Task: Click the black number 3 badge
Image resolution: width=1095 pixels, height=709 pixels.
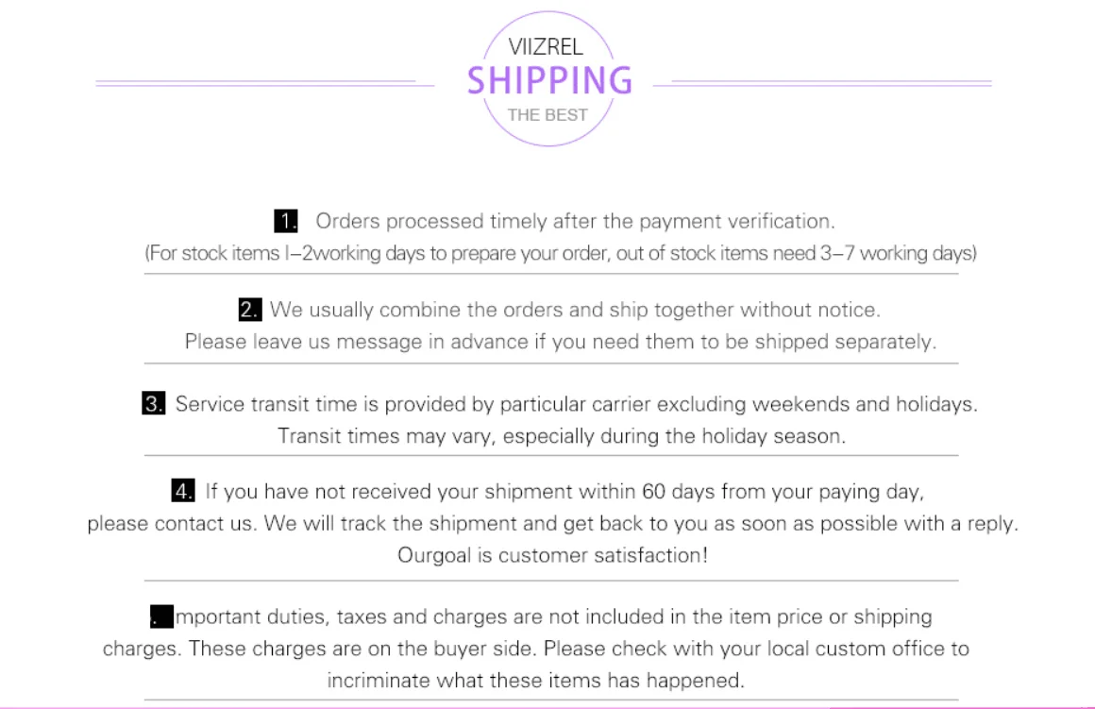Action: pyautogui.click(x=154, y=404)
